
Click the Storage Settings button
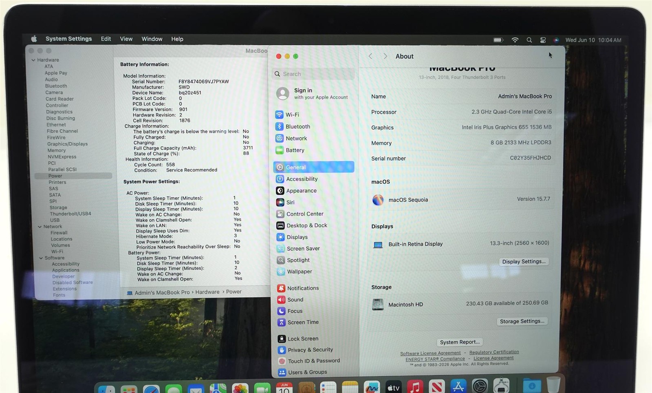point(522,321)
